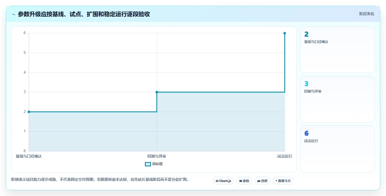
Task: Click the card value 3
Action: 306,84
